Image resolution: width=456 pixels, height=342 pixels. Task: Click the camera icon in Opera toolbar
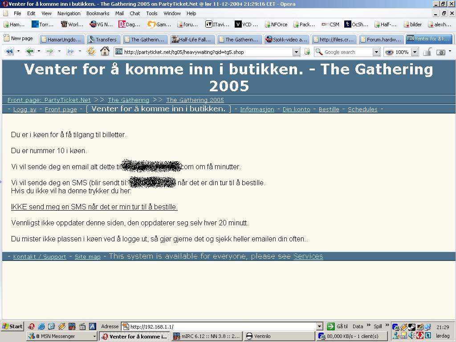pos(441,52)
